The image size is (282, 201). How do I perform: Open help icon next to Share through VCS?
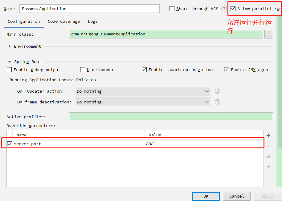click(224, 9)
